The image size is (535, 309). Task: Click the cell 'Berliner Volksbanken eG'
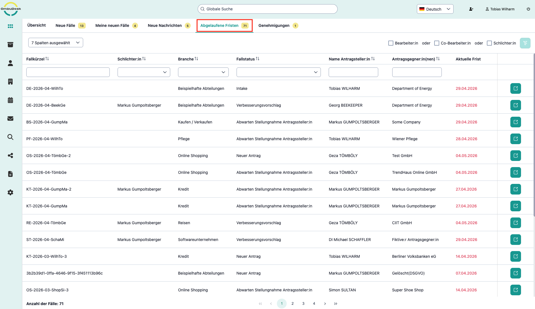tap(414, 256)
